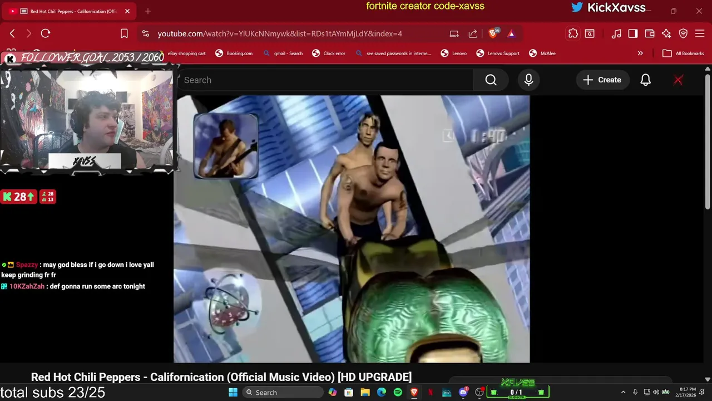Open OBS Studio from taskbar
The width and height of the screenshot is (712, 401).
pyautogui.click(x=479, y=393)
